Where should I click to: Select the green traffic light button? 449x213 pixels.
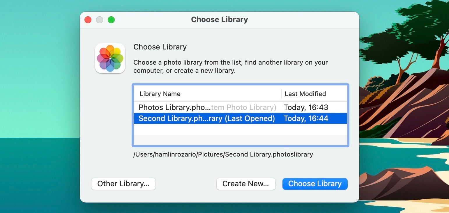point(111,20)
